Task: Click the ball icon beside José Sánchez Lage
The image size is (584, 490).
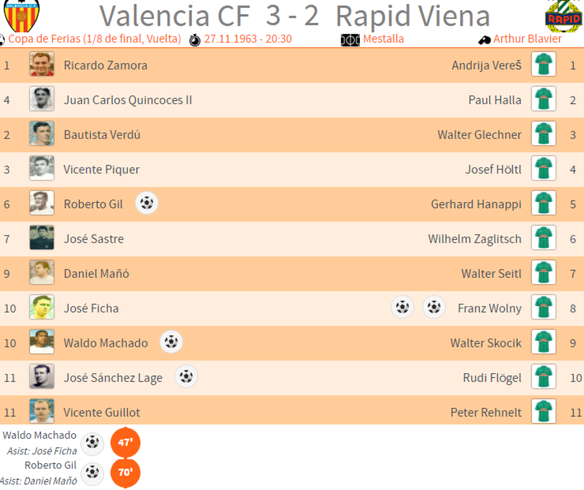Action: click(x=186, y=377)
